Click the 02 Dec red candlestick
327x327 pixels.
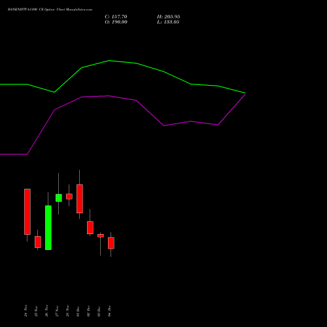click(x=90, y=228)
